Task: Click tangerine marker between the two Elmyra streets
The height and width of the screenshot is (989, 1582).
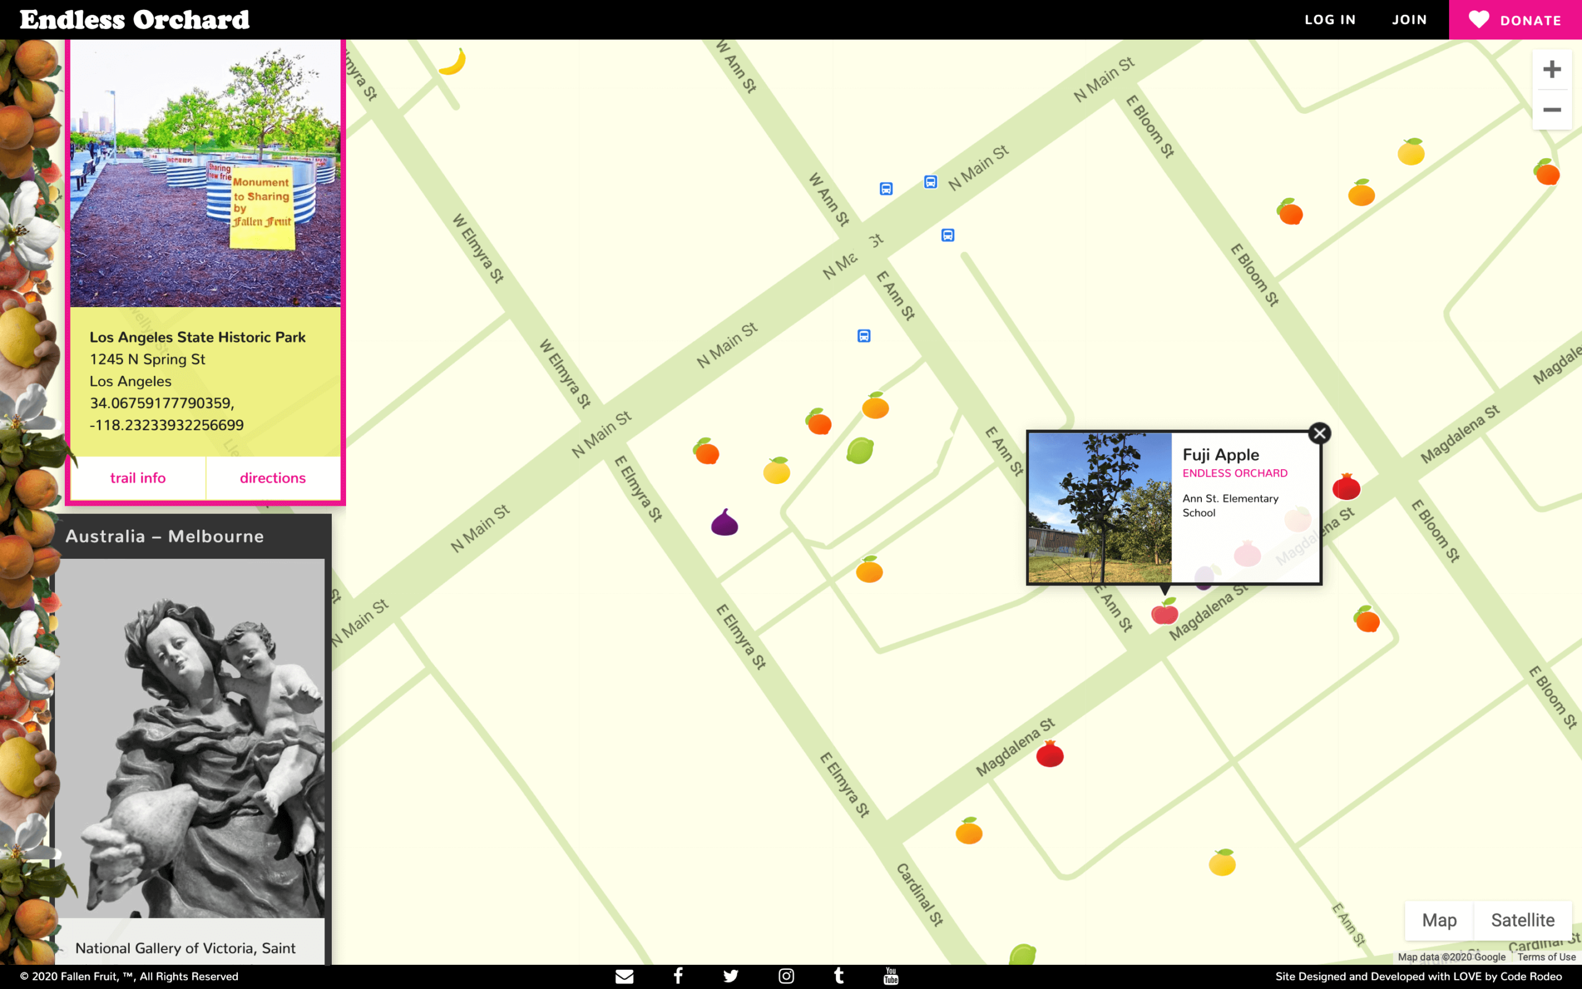Action: tap(706, 451)
